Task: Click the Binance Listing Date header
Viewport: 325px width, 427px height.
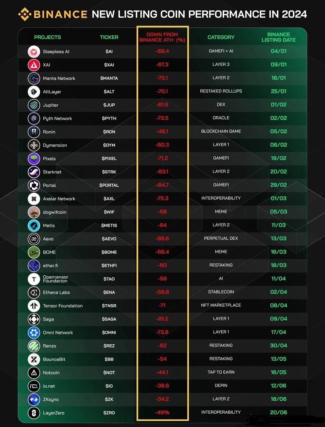Action: click(279, 37)
